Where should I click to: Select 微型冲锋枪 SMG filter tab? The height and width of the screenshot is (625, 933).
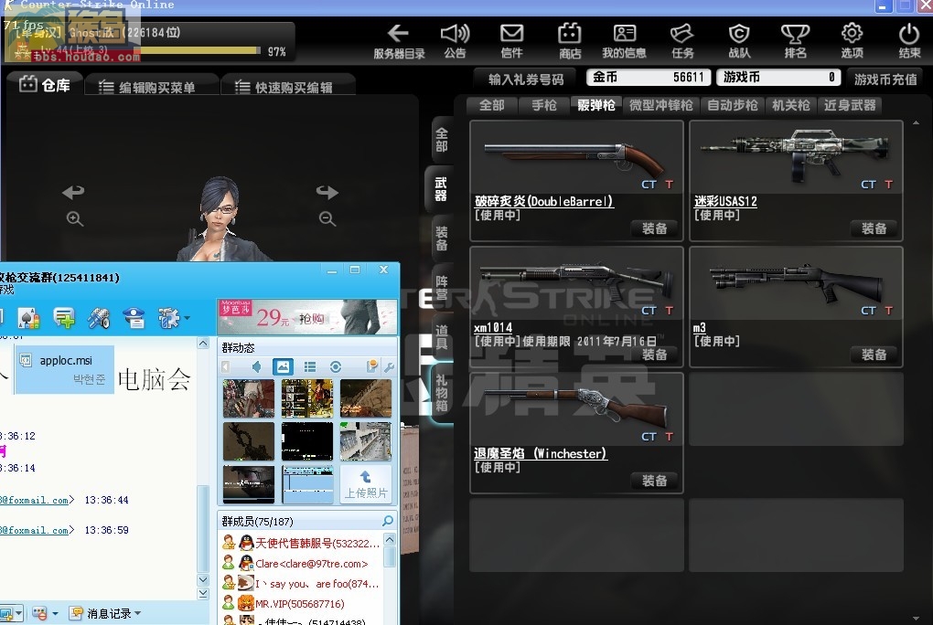661,105
